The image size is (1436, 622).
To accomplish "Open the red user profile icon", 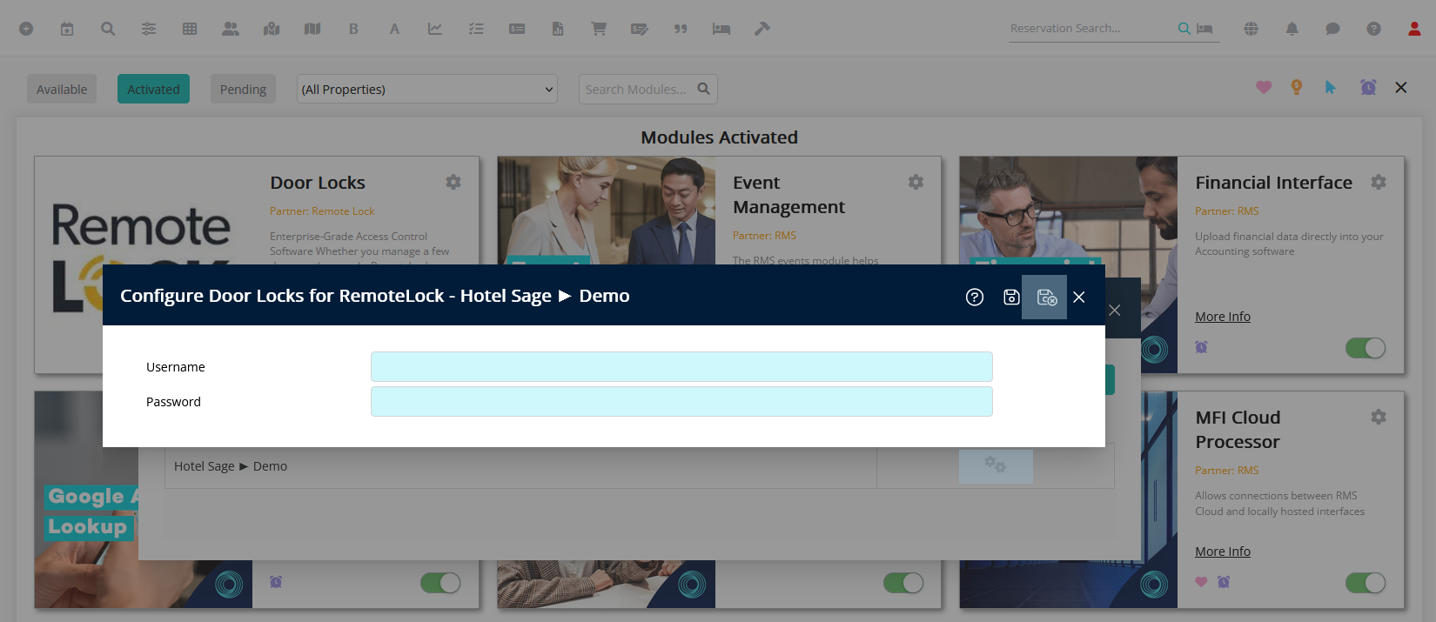I will point(1414,29).
